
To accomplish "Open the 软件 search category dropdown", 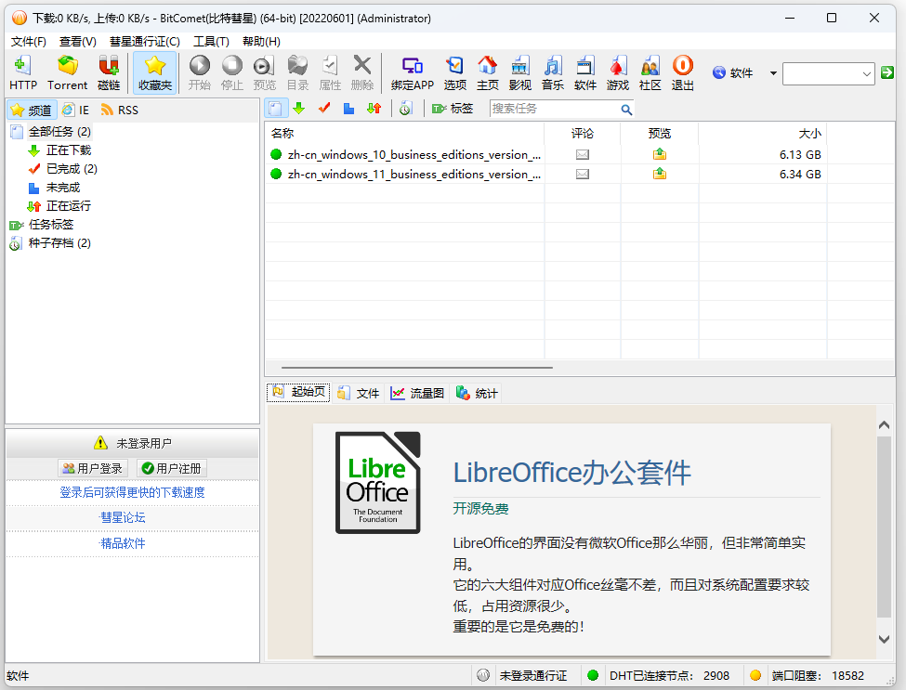I will point(772,73).
